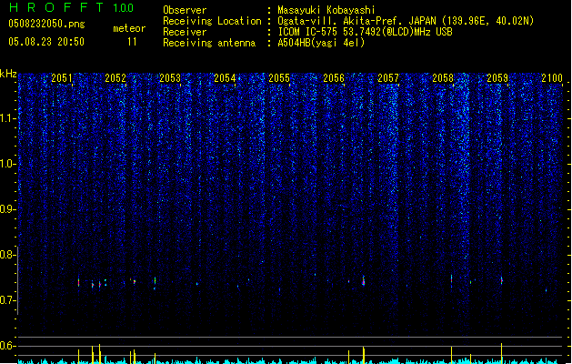Select antenna value A504HB(yagi 4el)
Viewport: 572px width, 364px height.
(x=321, y=43)
